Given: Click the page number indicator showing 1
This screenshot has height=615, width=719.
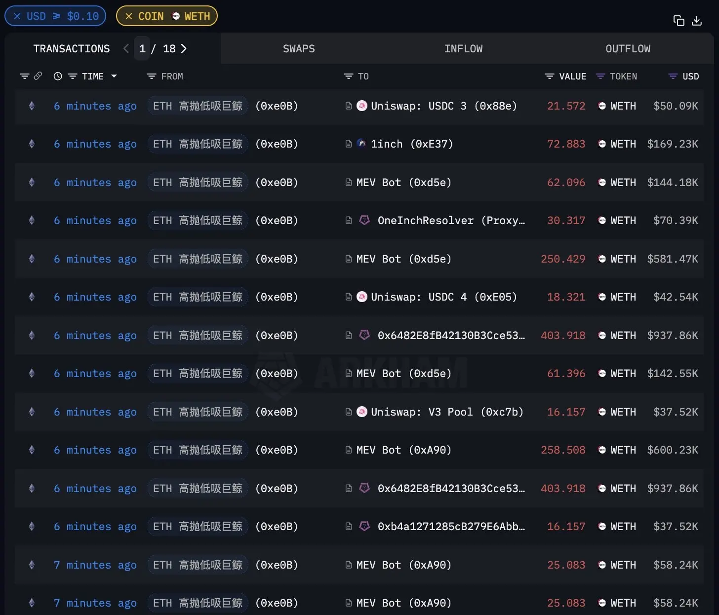Looking at the screenshot, I should click(142, 48).
